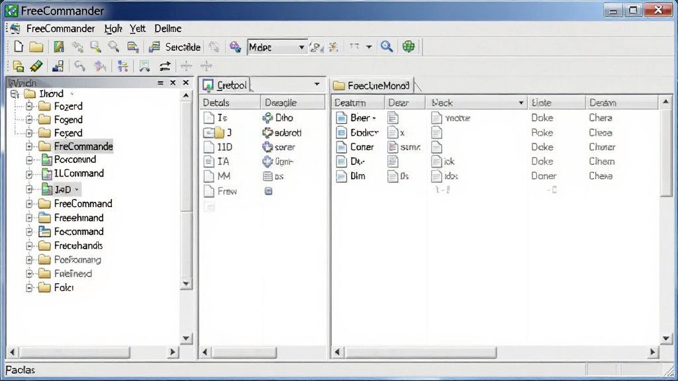
Task: Sort by the Deram column header
Action: [x=622, y=103]
